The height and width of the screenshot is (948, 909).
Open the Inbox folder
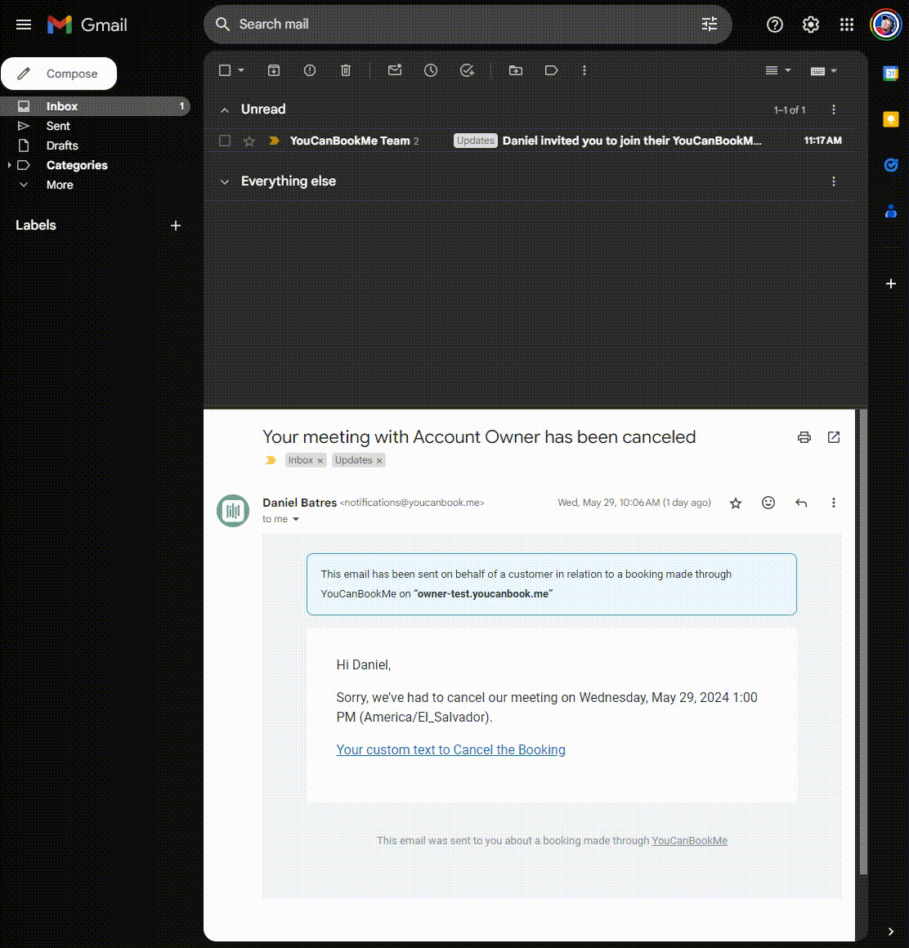pos(96,106)
